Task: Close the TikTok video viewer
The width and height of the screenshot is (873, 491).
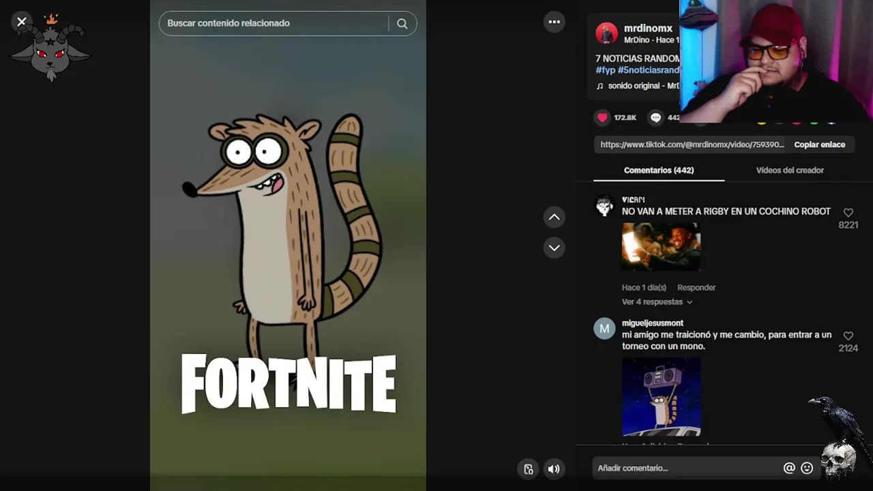Action: coord(21,22)
